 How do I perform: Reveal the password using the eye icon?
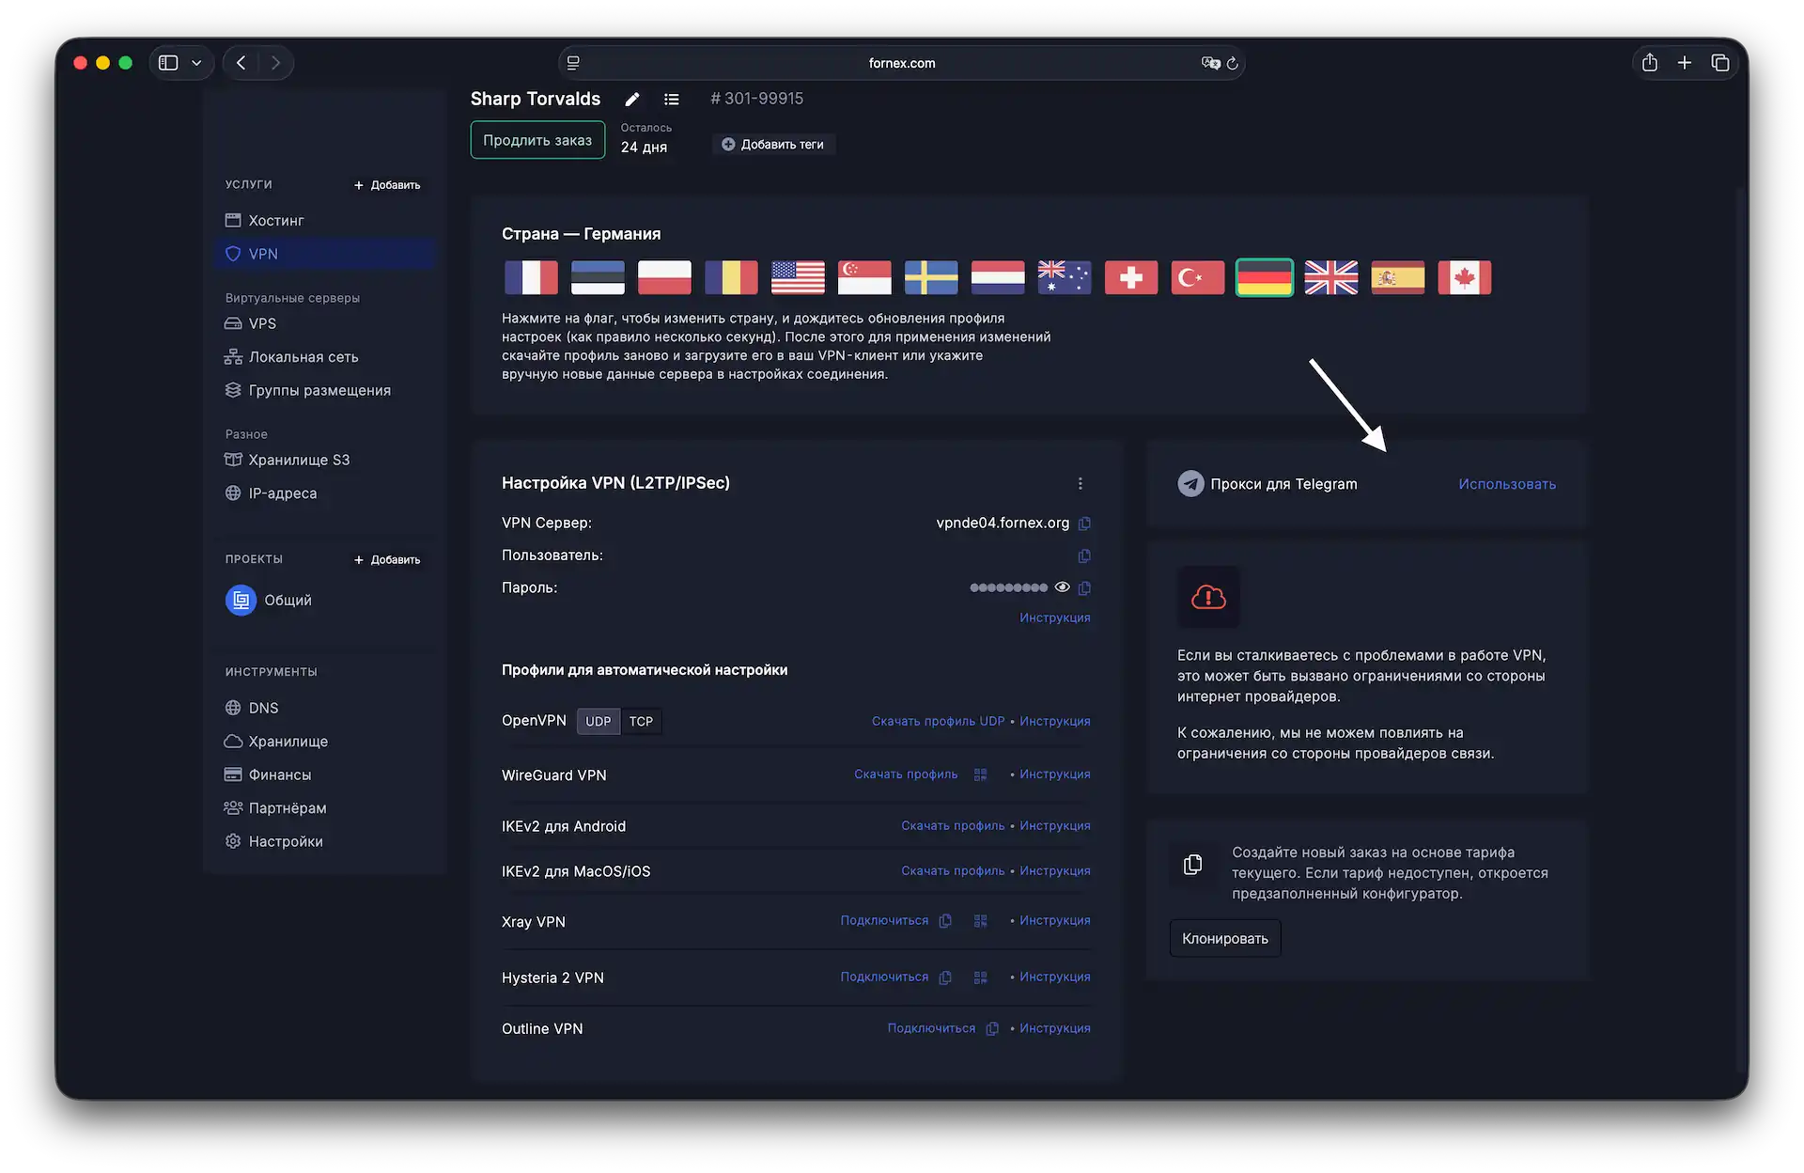pos(1062,587)
